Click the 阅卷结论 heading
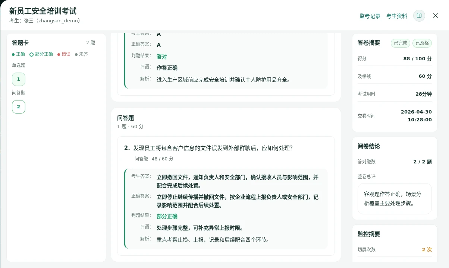Viewport: 449px width, 268px height. click(369, 146)
